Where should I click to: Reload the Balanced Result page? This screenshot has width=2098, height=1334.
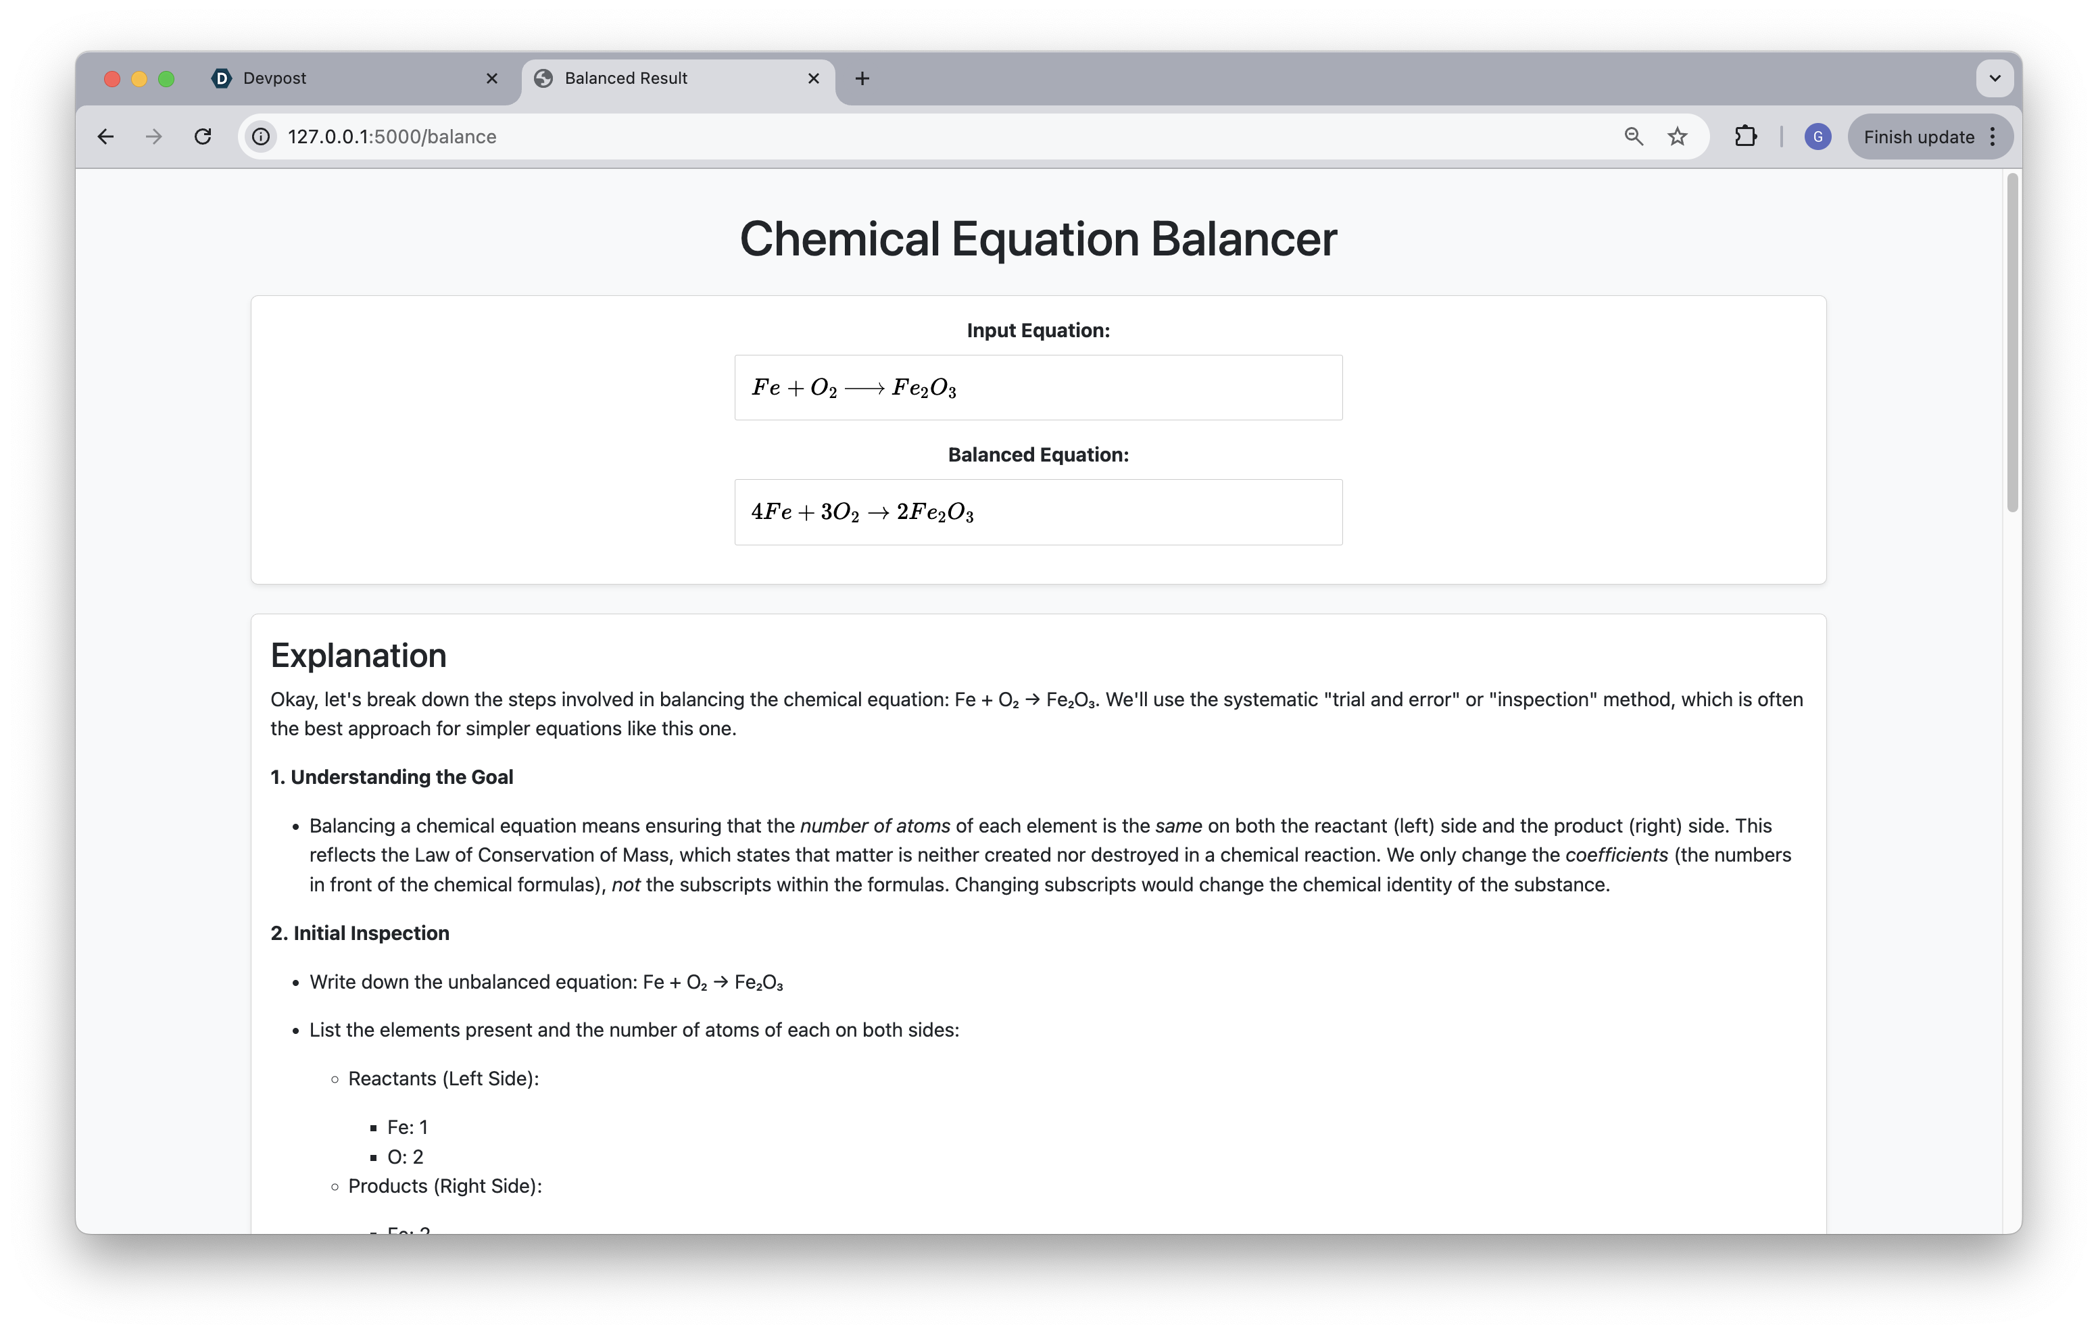[203, 137]
